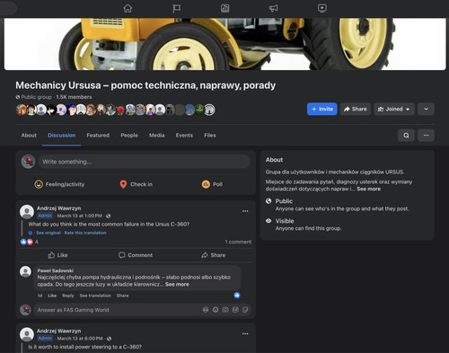The image size is (449, 353).
Task: Reply to Paweł Sadowski's comment
Action: click(68, 296)
